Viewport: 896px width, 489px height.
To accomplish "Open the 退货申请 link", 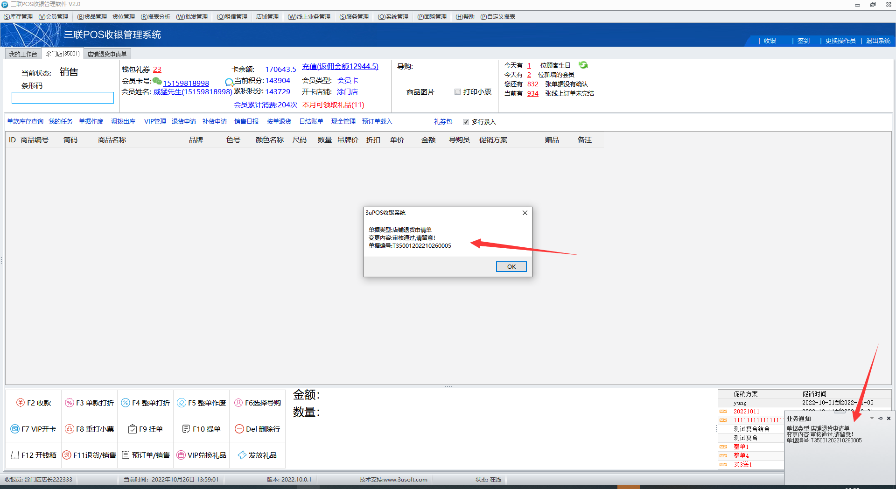I will click(184, 121).
